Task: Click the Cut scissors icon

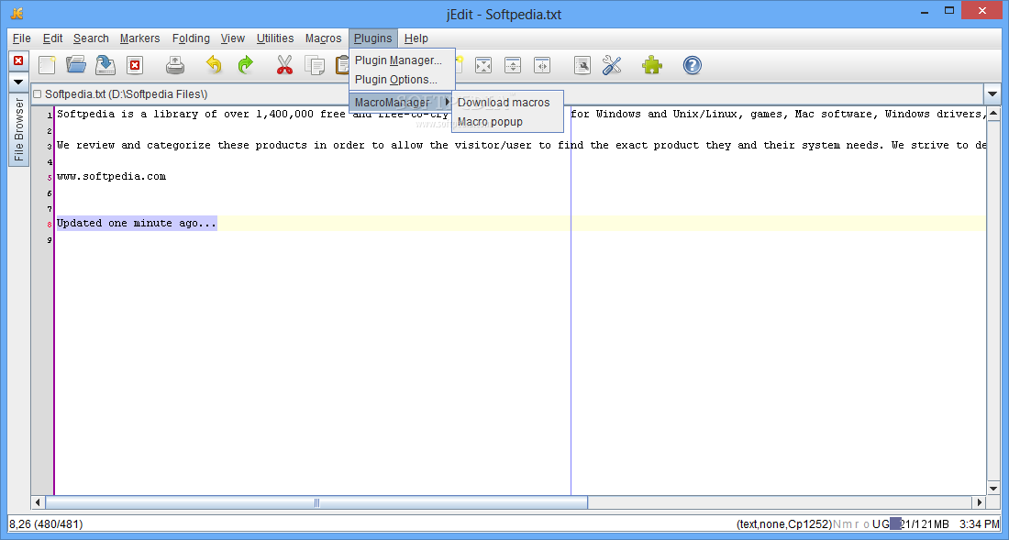Action: pos(284,65)
